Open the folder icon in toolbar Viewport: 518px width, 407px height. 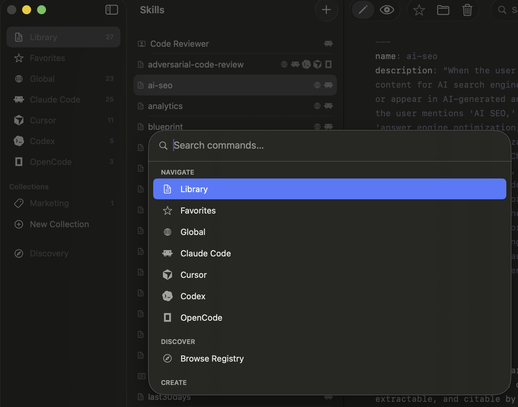[x=443, y=10]
